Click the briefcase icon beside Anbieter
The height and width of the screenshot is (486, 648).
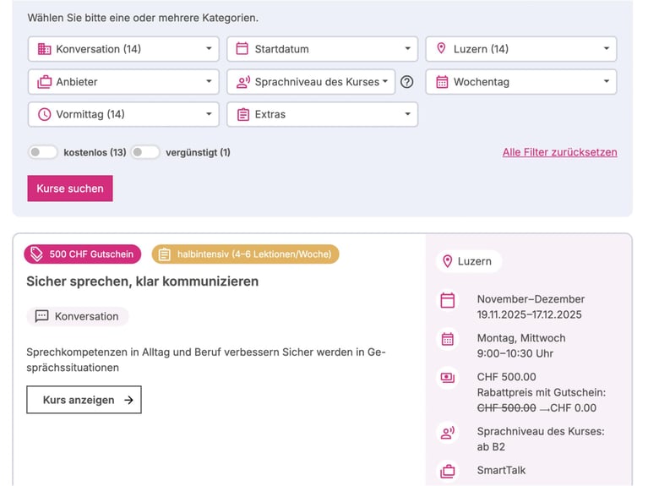click(x=44, y=82)
